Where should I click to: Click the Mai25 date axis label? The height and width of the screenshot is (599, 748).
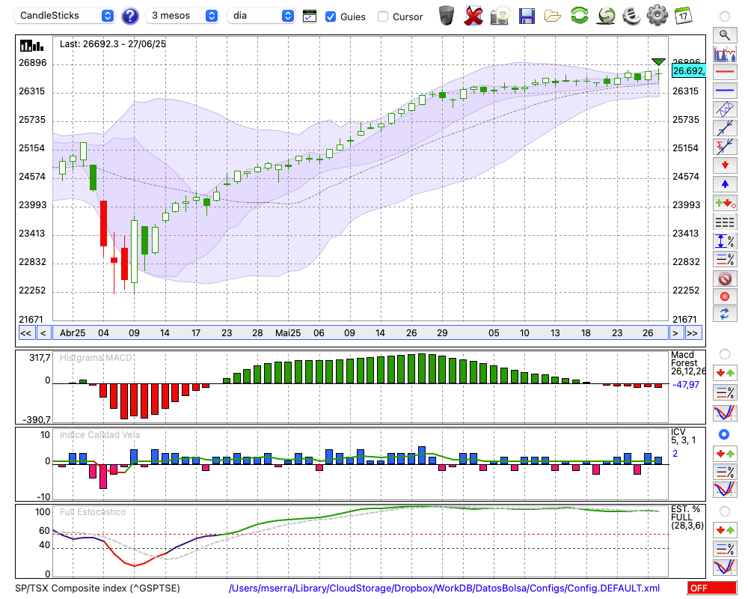point(288,333)
